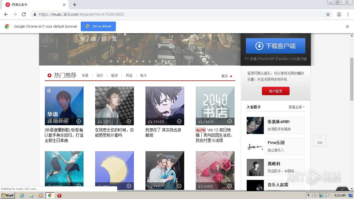Open a new tab with the plus icon
Image resolution: width=354 pixels, height=199 pixels.
click(75, 5)
